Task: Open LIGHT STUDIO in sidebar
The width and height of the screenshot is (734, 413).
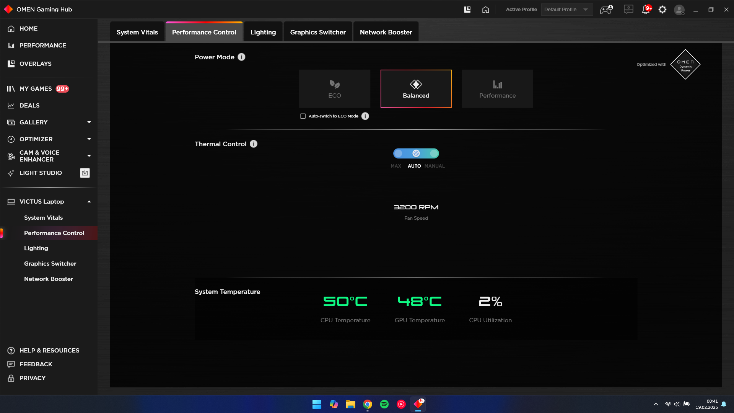Action: coord(41,173)
